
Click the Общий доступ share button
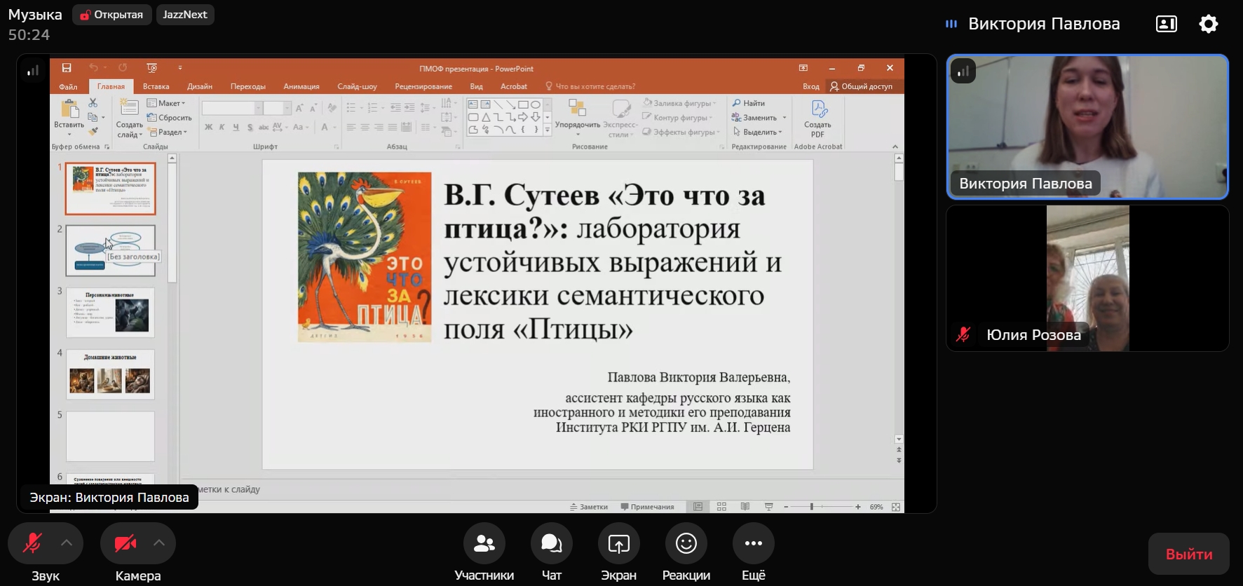coord(861,86)
